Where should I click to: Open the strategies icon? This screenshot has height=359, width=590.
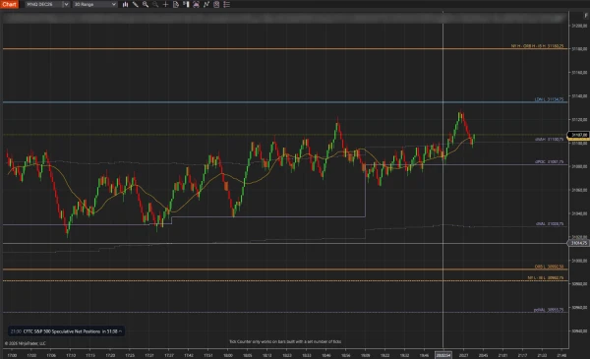pos(216,5)
